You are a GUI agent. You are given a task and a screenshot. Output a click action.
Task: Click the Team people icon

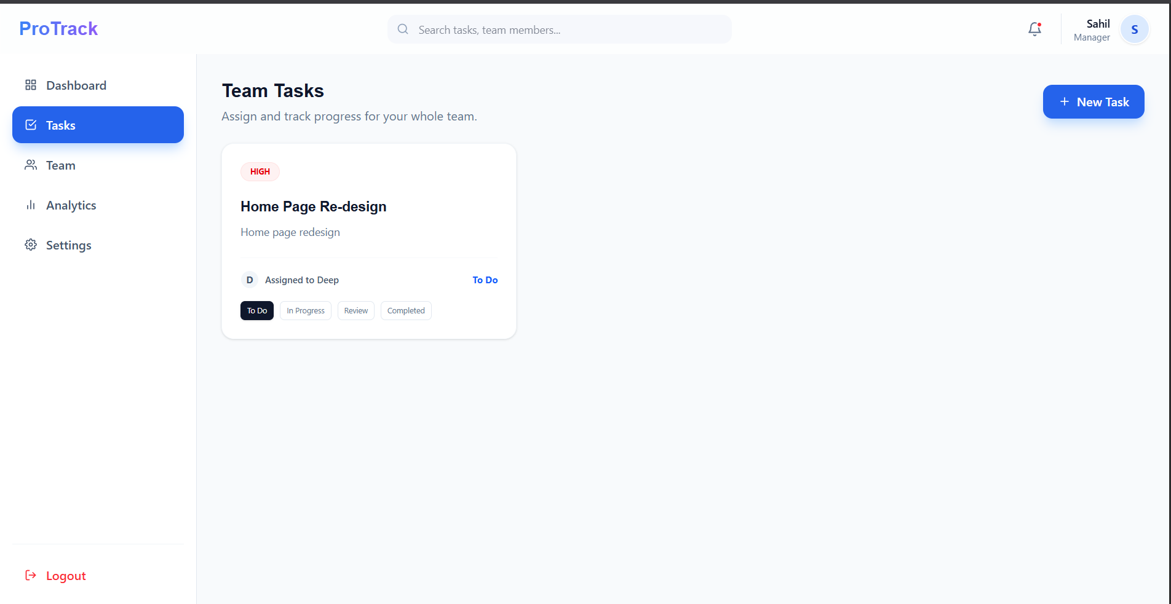pyautogui.click(x=31, y=165)
